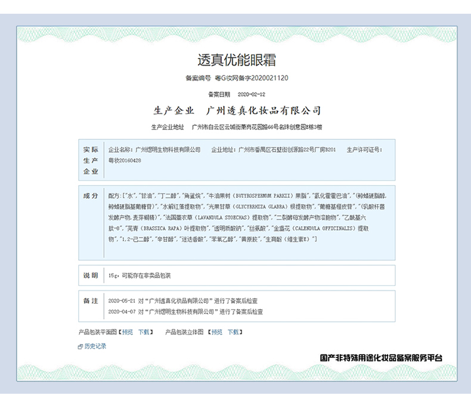Click the 国产非特殊用途化妆品备案服务平台 footer text
This screenshot has height=394, width=471.
381,358
